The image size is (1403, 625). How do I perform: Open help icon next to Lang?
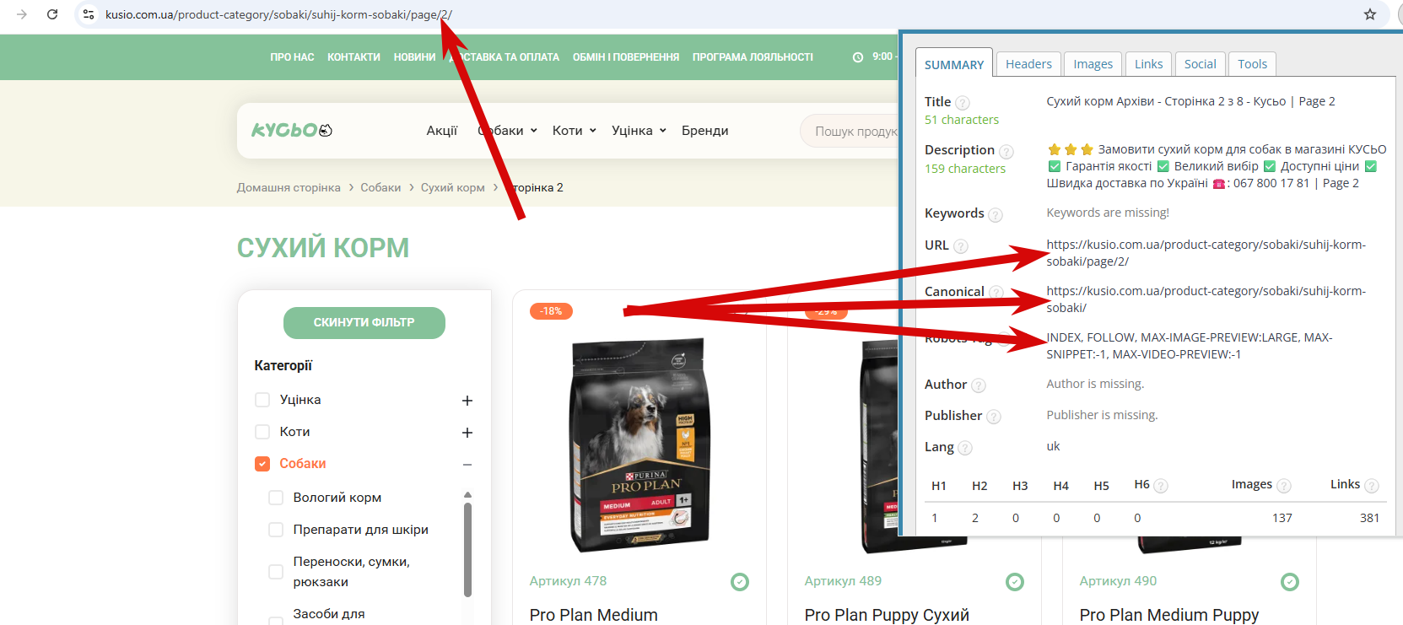click(x=965, y=448)
